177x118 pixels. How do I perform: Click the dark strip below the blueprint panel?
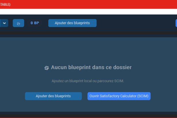86,115
